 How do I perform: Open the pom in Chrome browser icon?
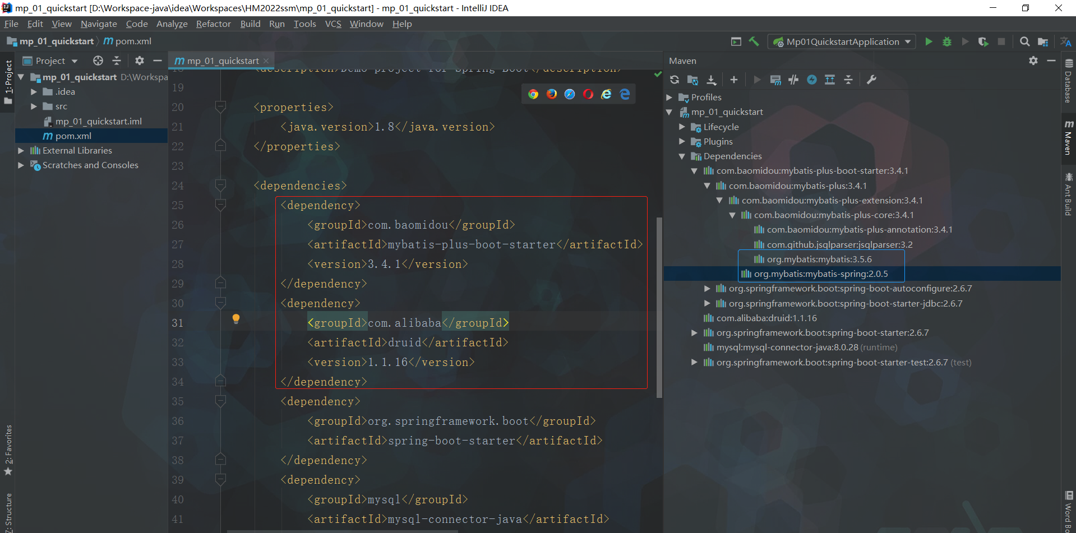[x=533, y=94]
